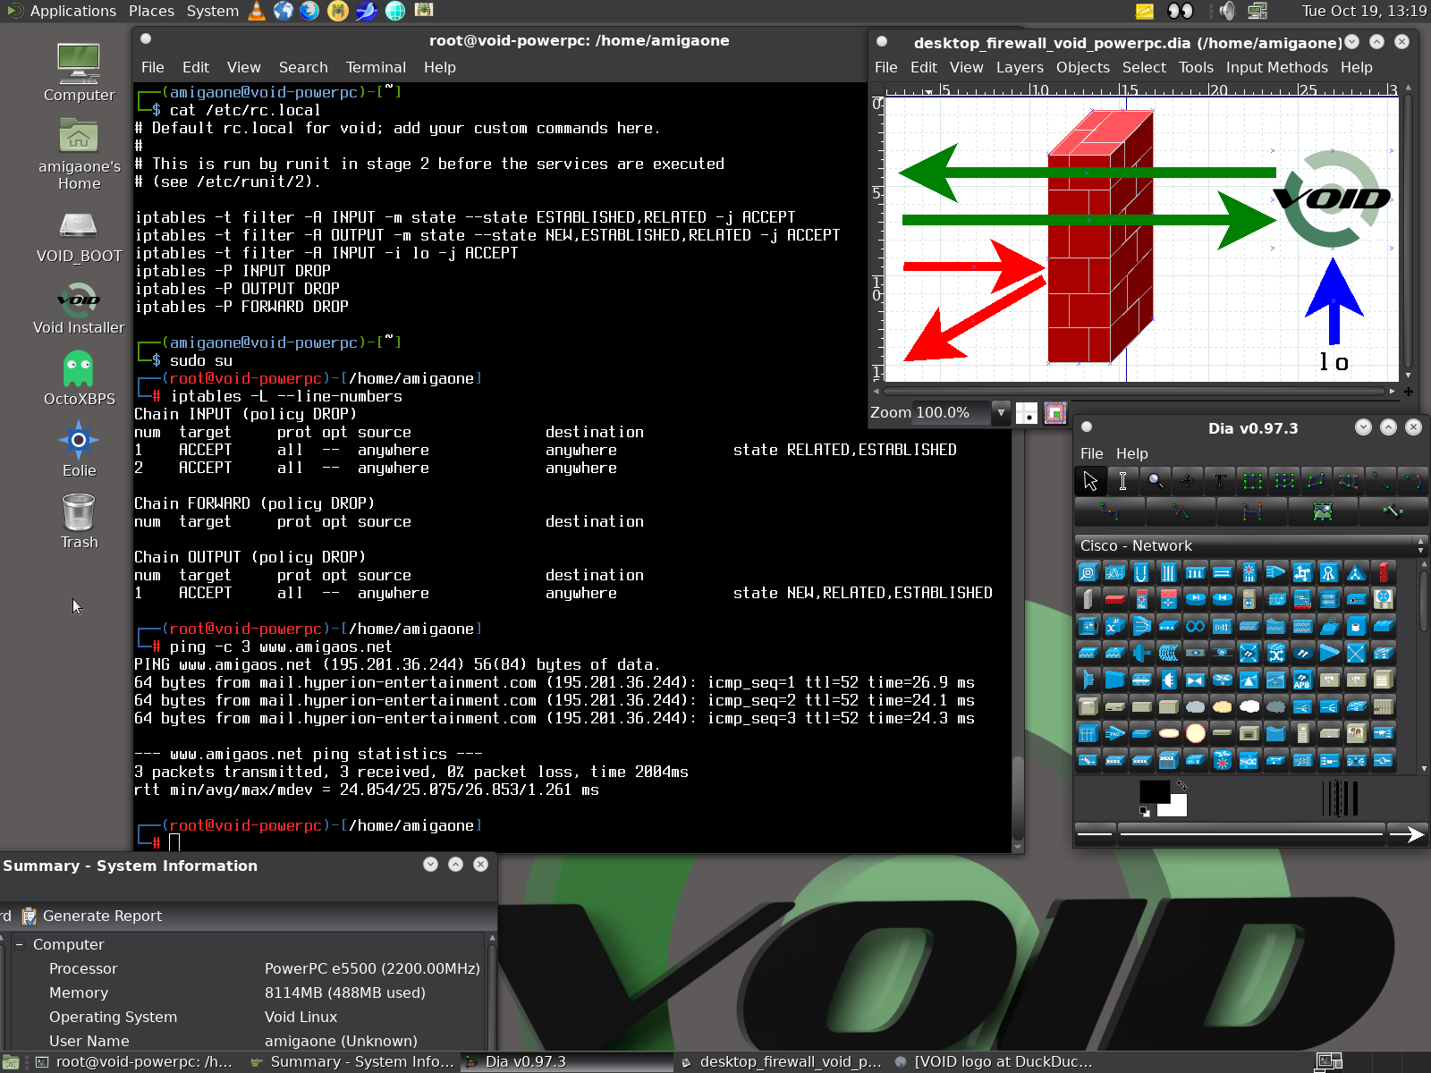Select the Polygon shape tool in Dia

[x=1317, y=481]
